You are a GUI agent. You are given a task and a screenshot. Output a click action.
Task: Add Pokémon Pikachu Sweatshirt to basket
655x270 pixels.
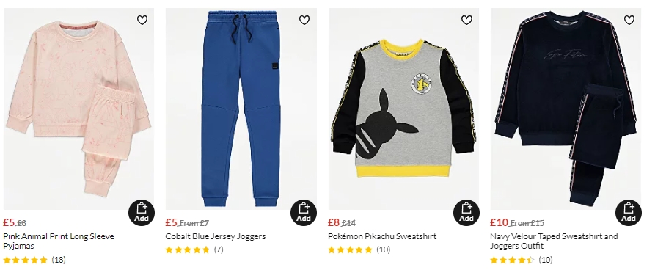coord(466,213)
